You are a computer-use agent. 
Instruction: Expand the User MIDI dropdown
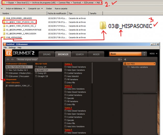click(154, 64)
